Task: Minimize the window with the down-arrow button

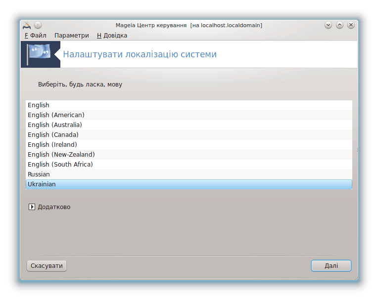Action: point(328,25)
